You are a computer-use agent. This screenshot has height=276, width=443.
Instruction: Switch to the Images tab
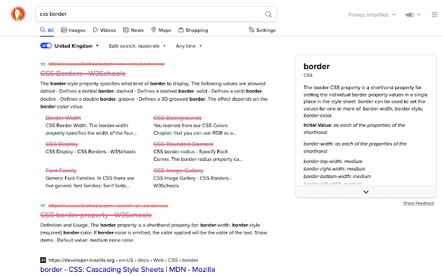[73, 30]
